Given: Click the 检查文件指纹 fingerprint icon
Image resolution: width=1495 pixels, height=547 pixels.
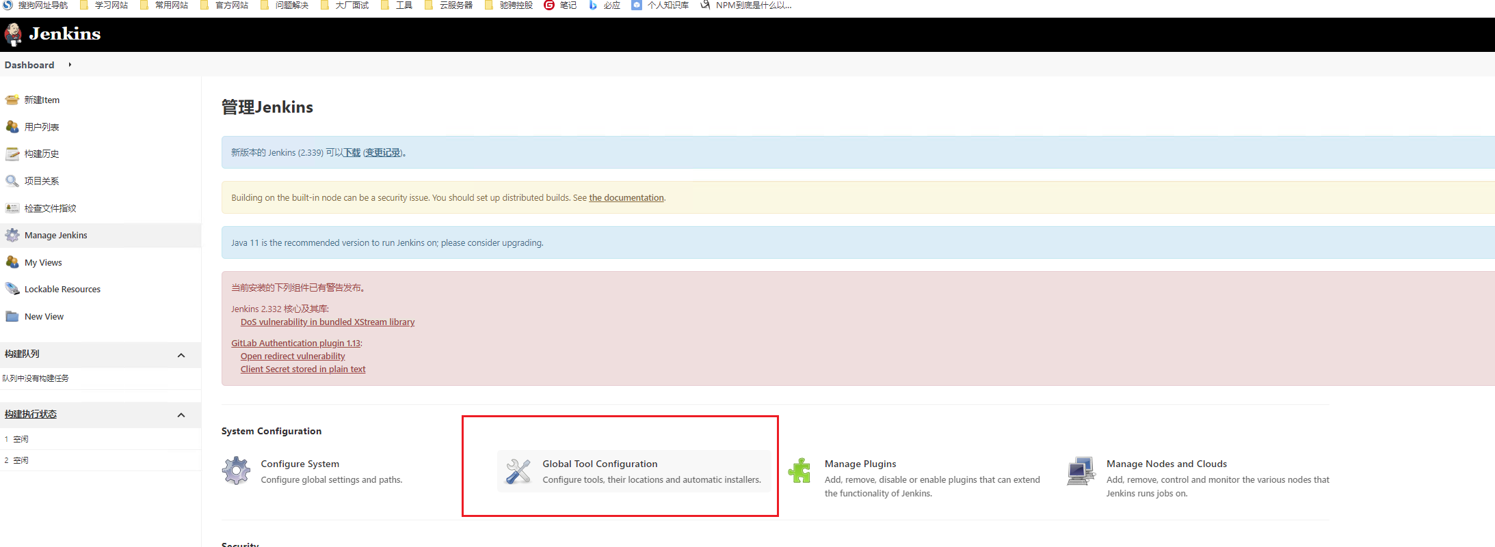Looking at the screenshot, I should tap(12, 208).
